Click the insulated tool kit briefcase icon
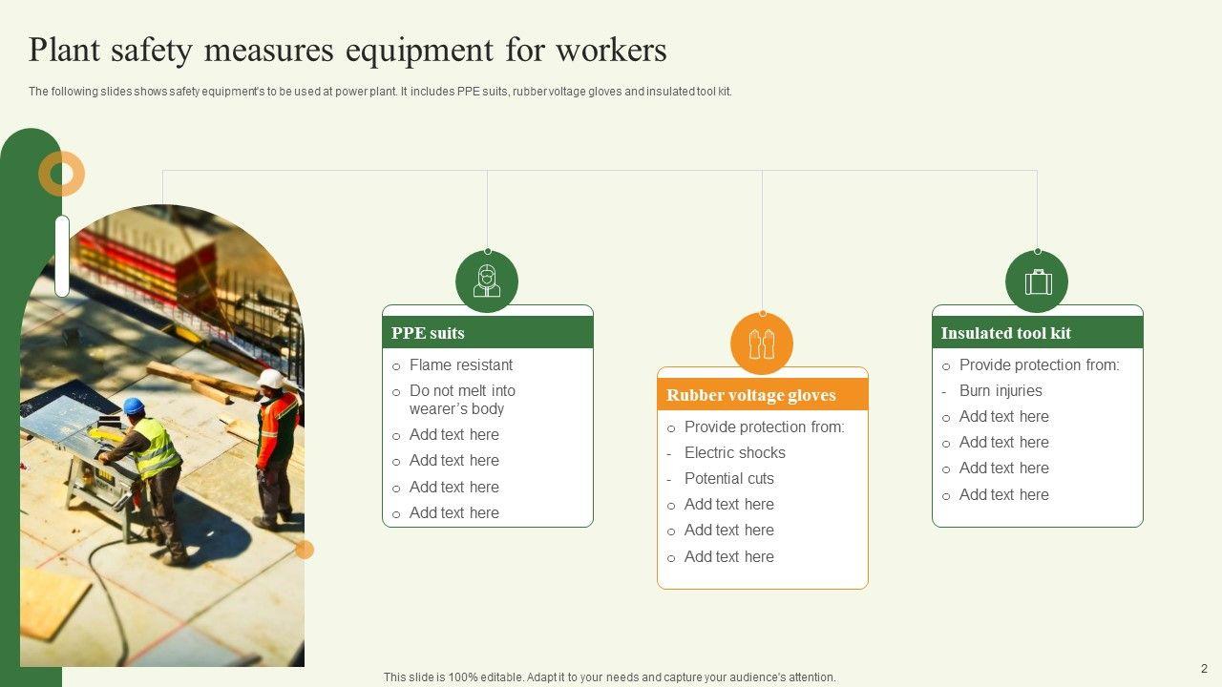Viewport: 1222px width, 687px height. point(1037,281)
